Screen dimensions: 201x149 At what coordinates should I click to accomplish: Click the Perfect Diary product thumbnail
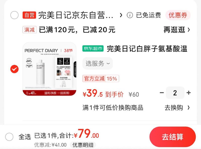49,69
